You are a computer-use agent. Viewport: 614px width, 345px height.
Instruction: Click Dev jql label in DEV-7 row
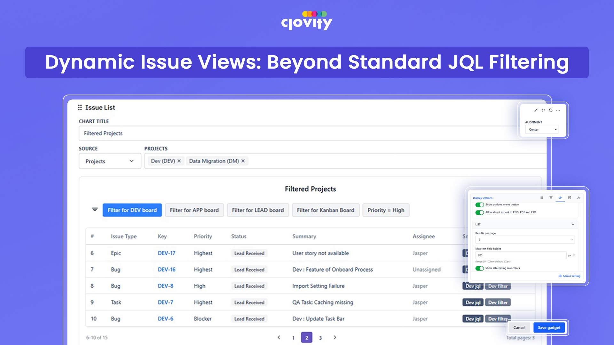(473, 303)
